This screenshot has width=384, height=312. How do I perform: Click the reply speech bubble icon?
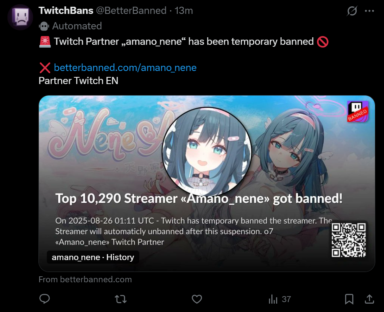(44, 299)
